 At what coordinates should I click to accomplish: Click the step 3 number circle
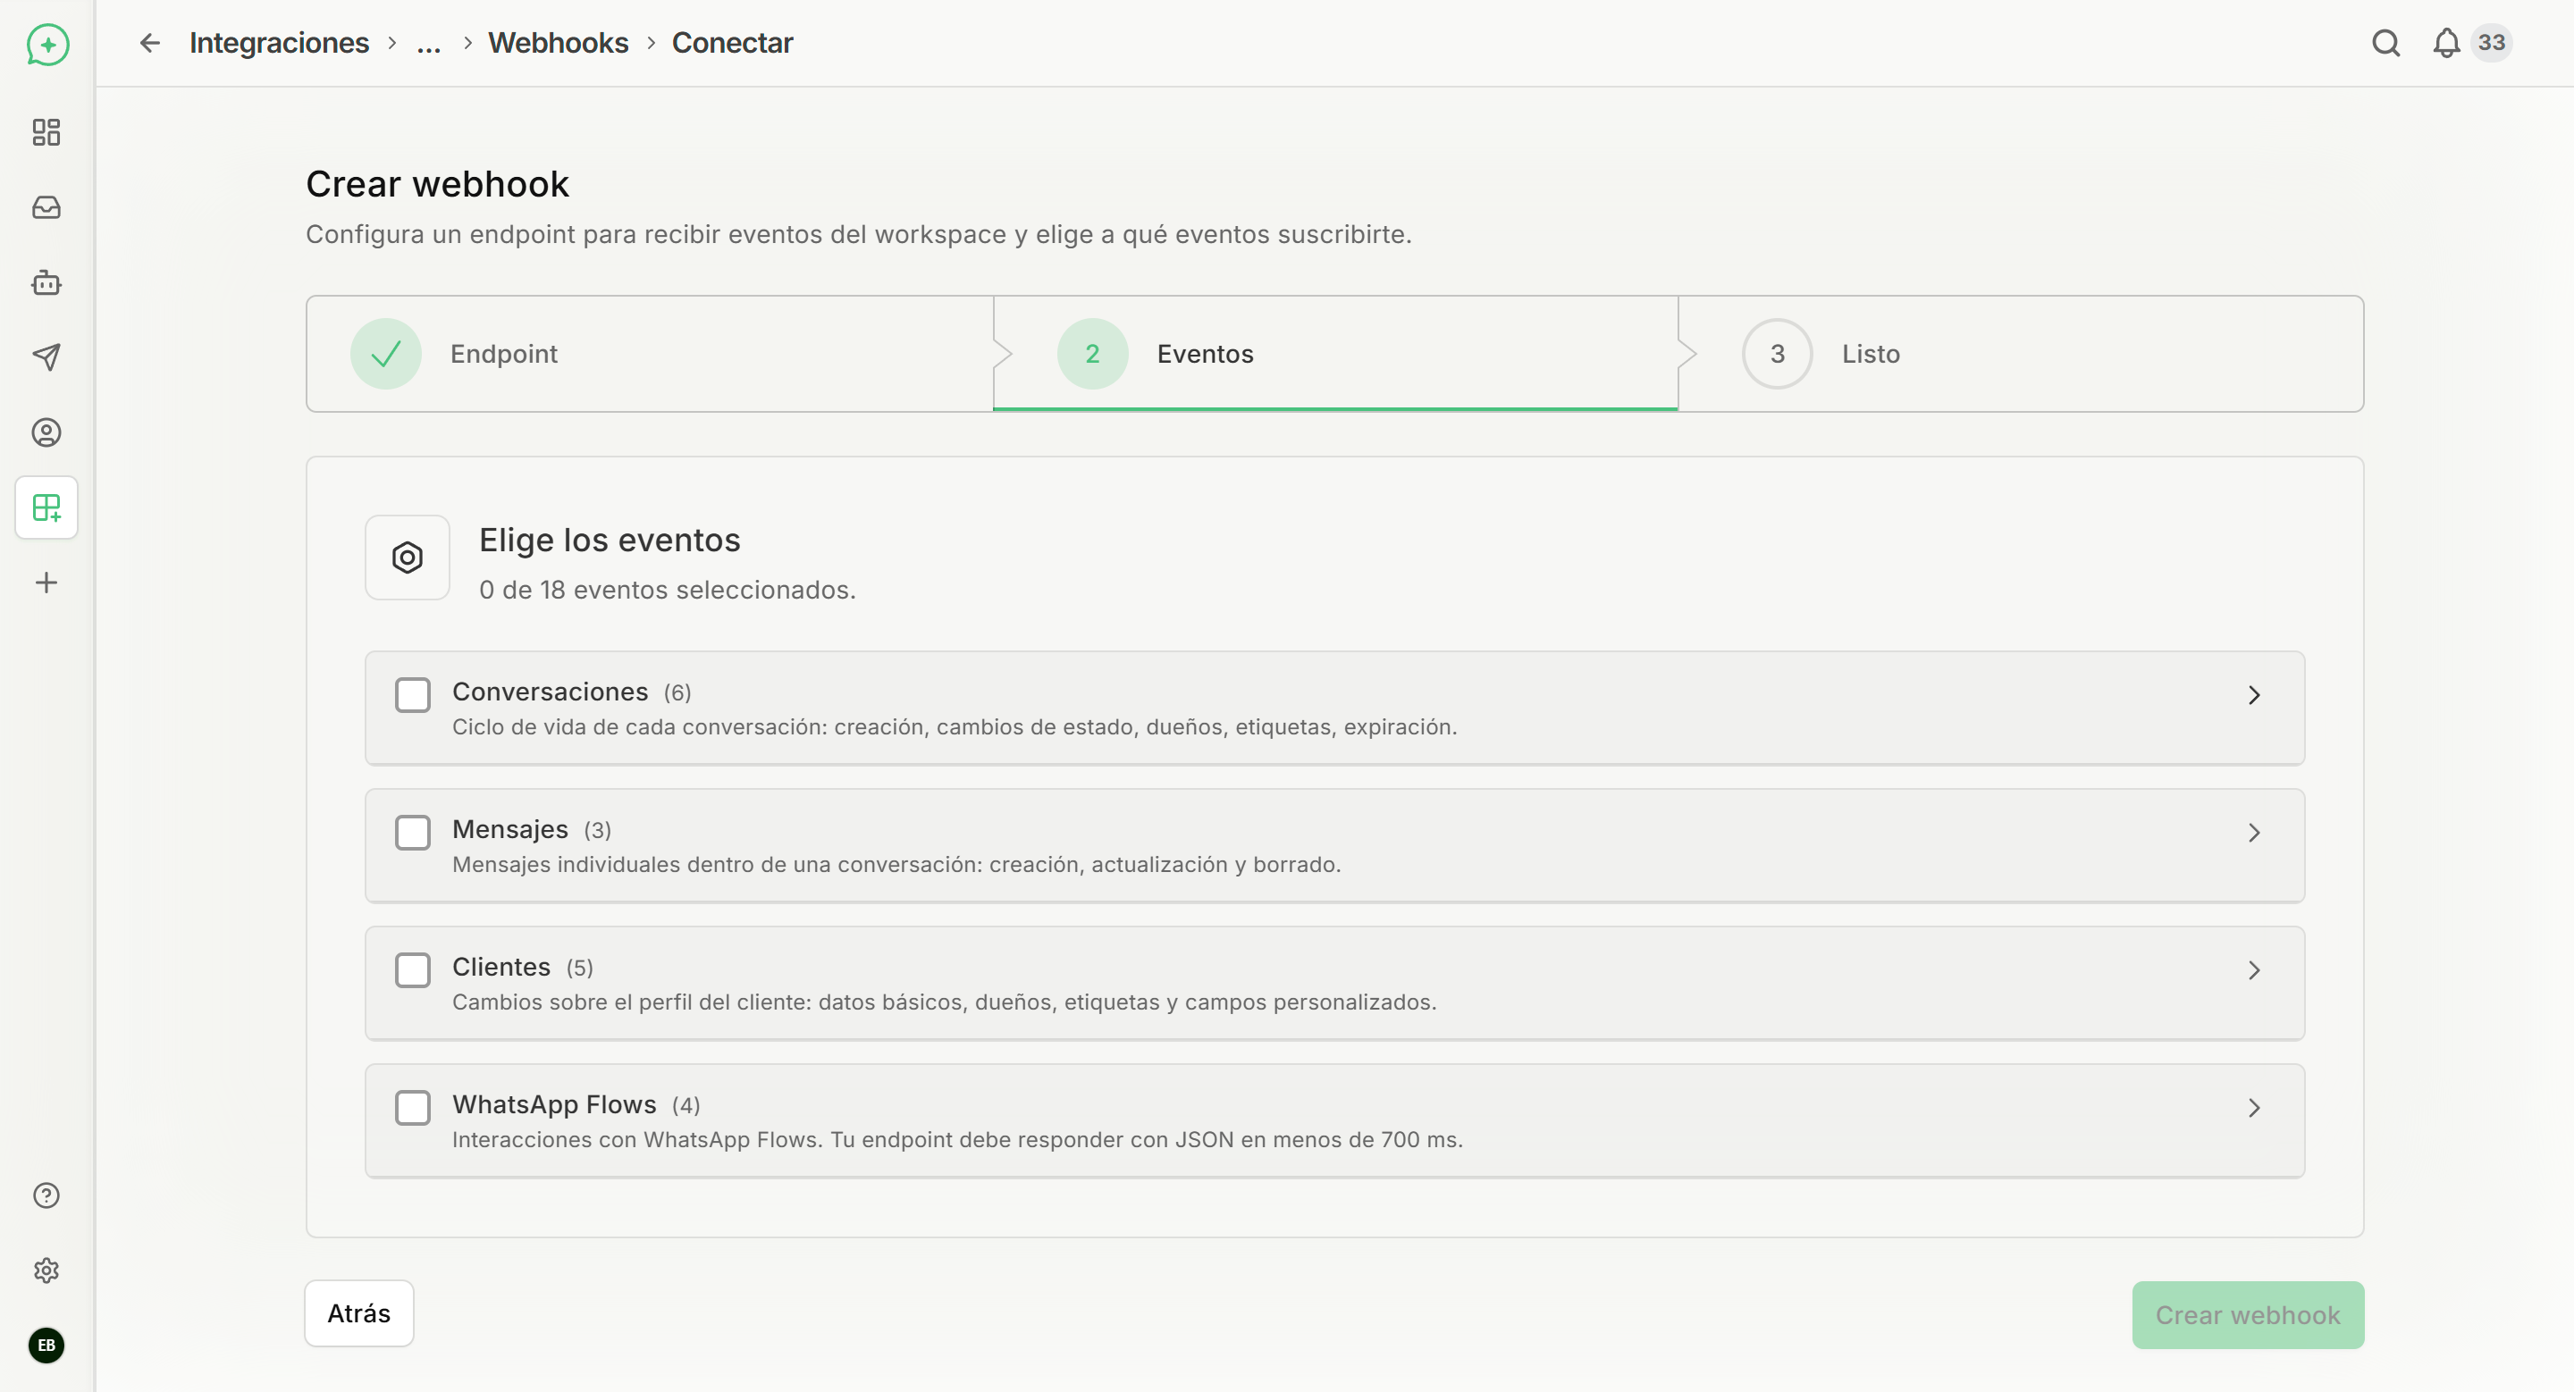click(x=1778, y=354)
